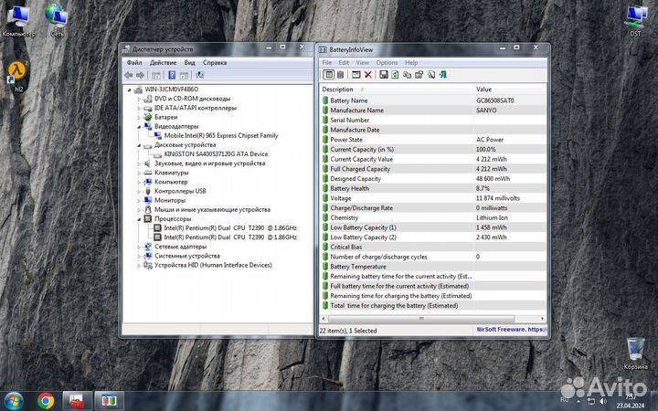This screenshot has height=411, width=658.
Task: Open the Файл menu in Device Manager
Action: [134, 62]
